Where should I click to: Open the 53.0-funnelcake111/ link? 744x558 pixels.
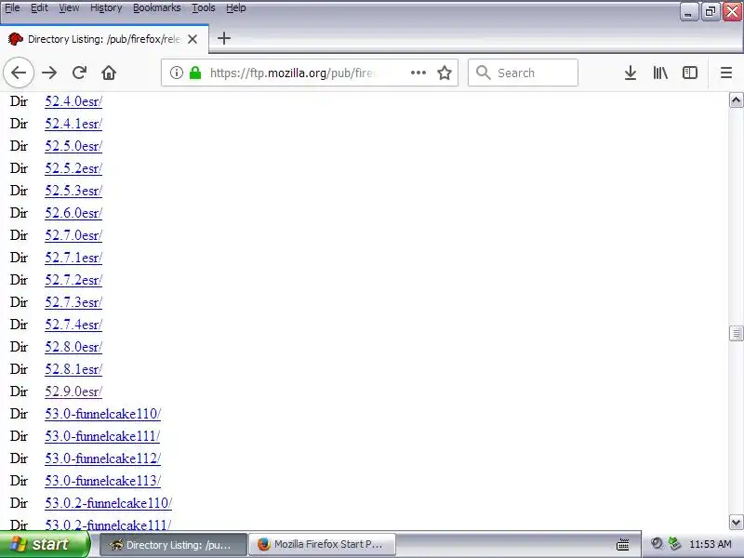point(102,435)
